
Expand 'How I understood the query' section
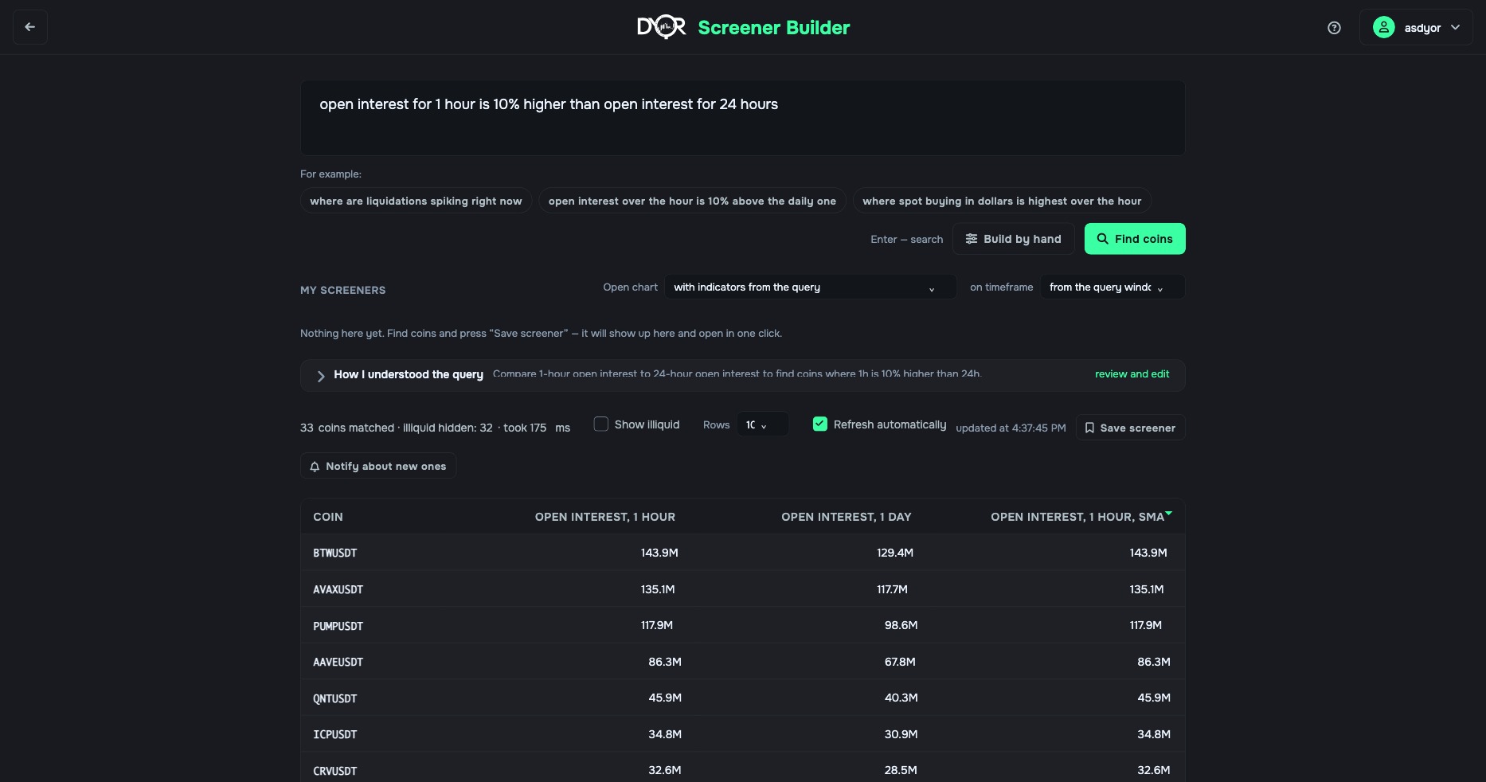(x=321, y=376)
